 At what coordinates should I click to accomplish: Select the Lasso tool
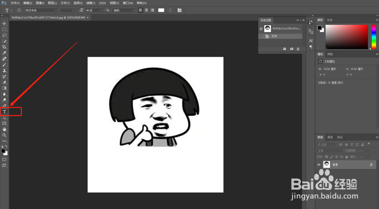[4, 35]
